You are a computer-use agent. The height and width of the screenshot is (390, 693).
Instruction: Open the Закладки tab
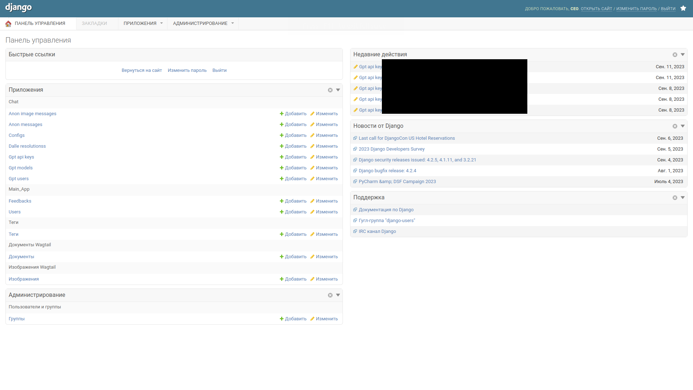tap(94, 23)
